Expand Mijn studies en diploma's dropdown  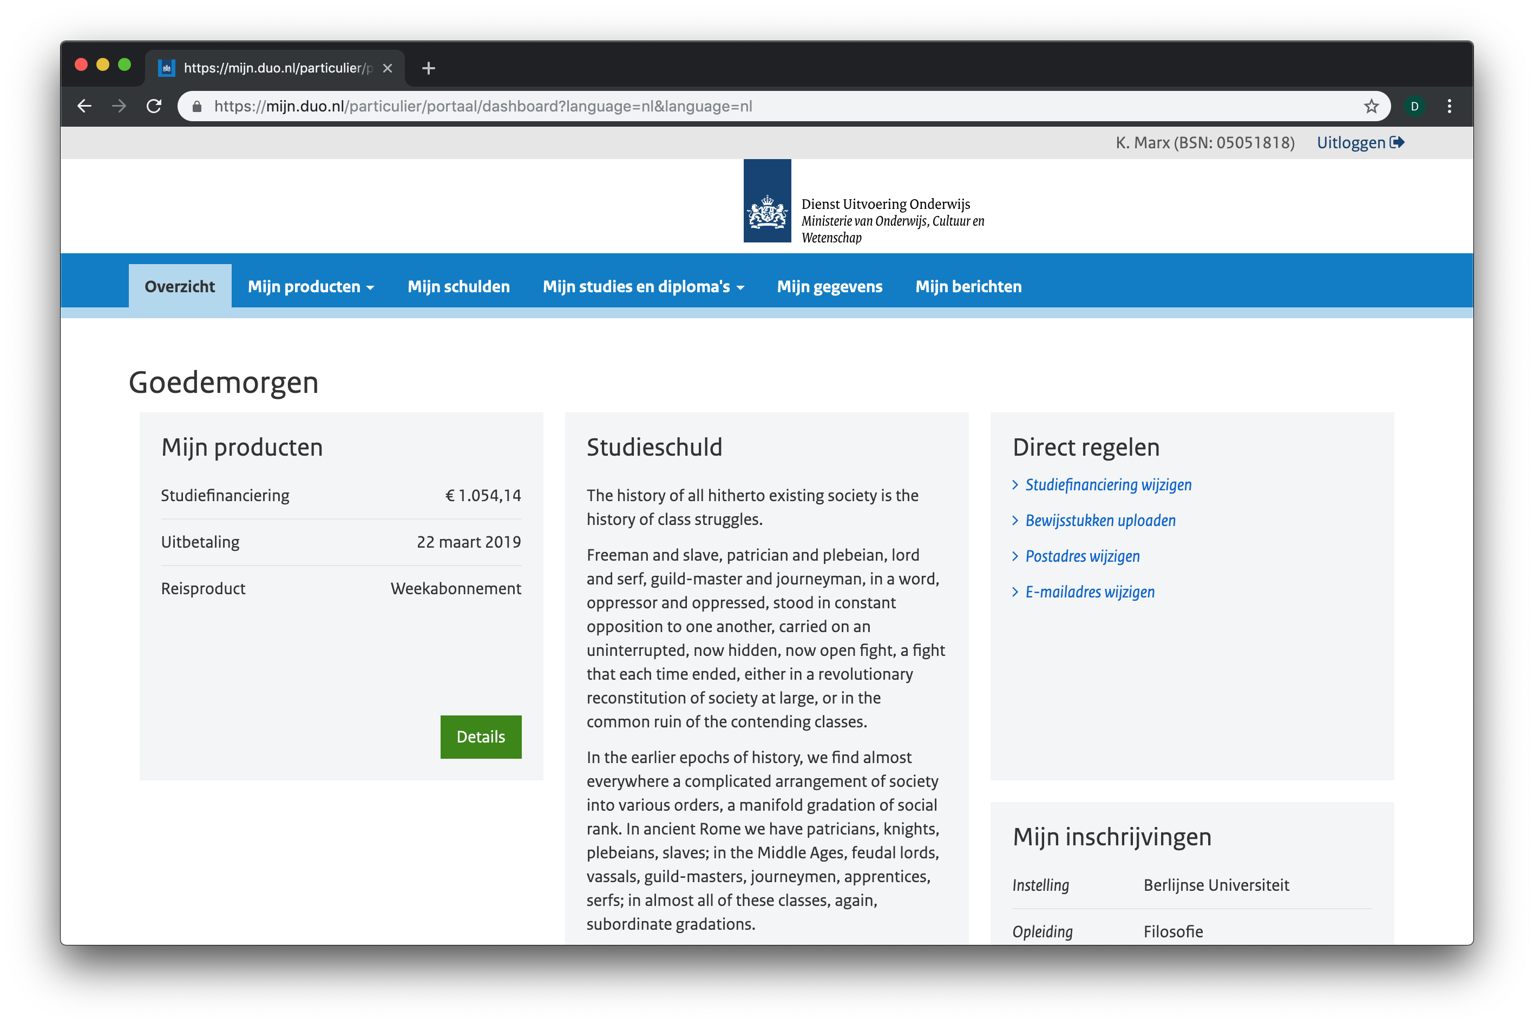(x=643, y=286)
